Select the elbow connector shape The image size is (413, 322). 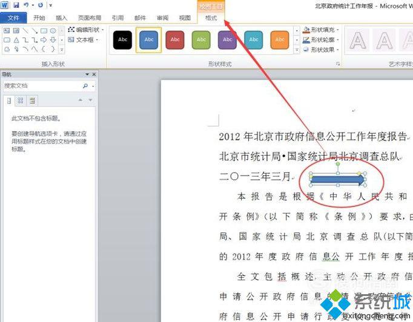pos(25,40)
